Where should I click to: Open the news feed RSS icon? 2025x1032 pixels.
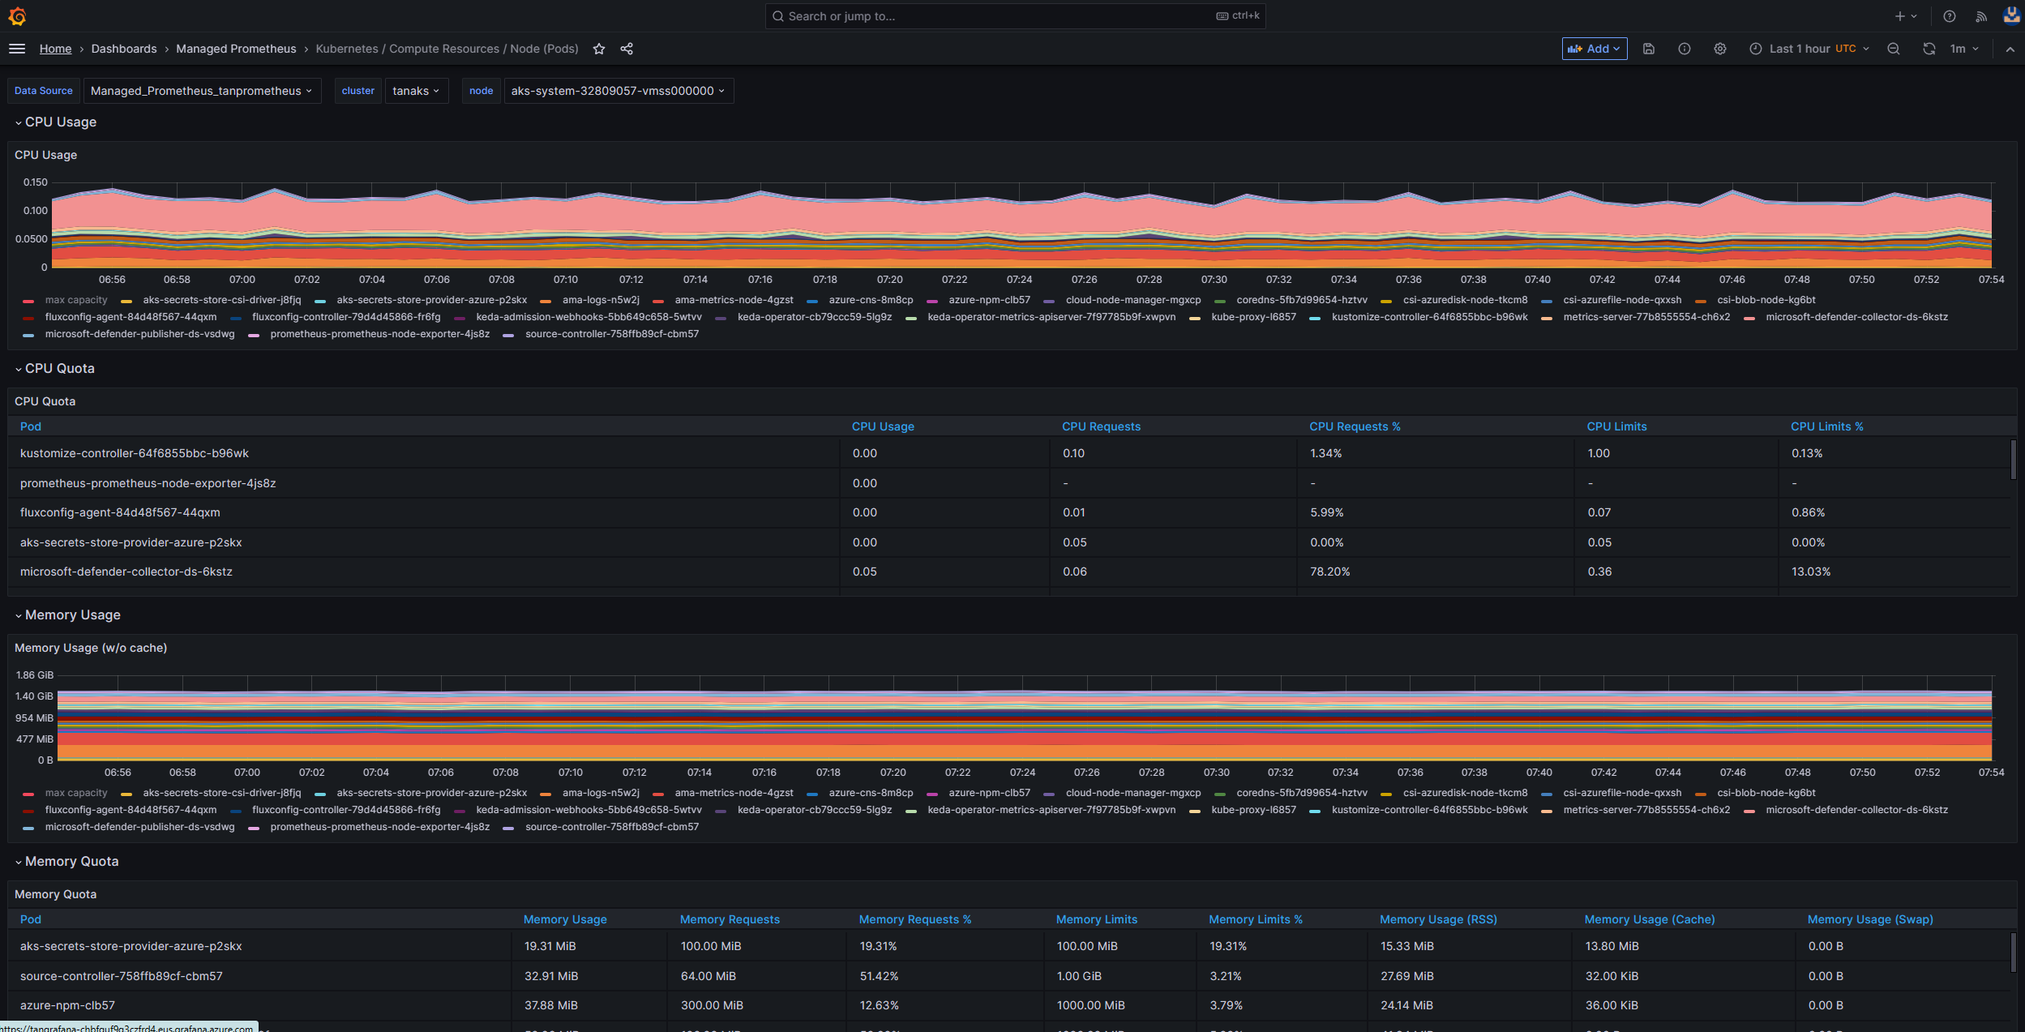pyautogui.click(x=1980, y=16)
